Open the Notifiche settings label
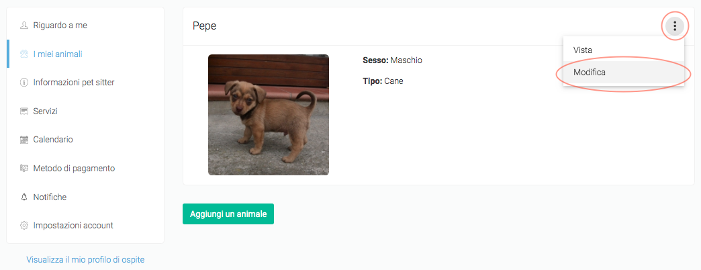 tap(50, 197)
